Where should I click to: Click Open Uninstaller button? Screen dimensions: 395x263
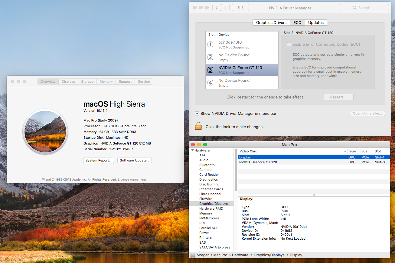tap(367, 113)
